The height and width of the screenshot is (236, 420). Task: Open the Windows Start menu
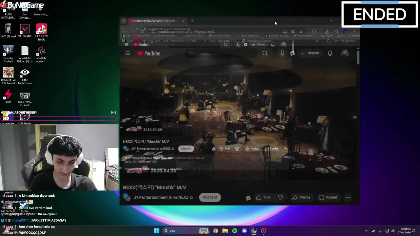coord(157,231)
